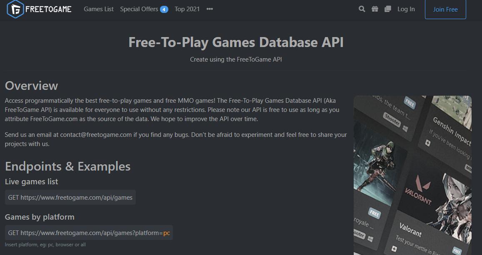Viewport: 482px width, 255px height.
Task: Click the API promotional games image
Action: coord(412,175)
